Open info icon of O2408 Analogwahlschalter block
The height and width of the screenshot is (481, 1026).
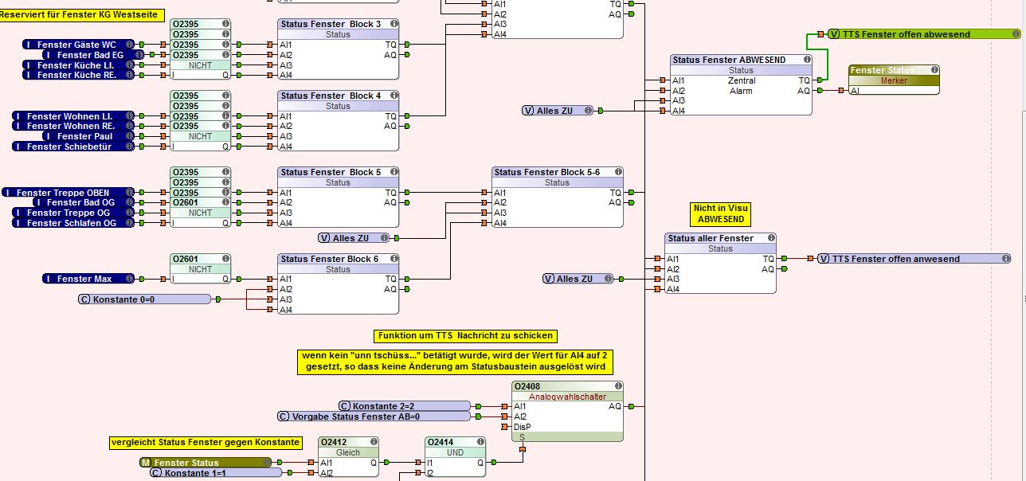pyautogui.click(x=617, y=386)
